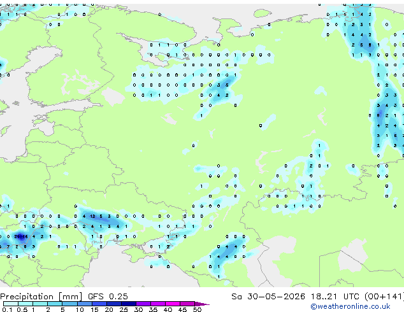
Task: Click the 'Sa 30-05-2026' date text
Action: tap(268, 297)
